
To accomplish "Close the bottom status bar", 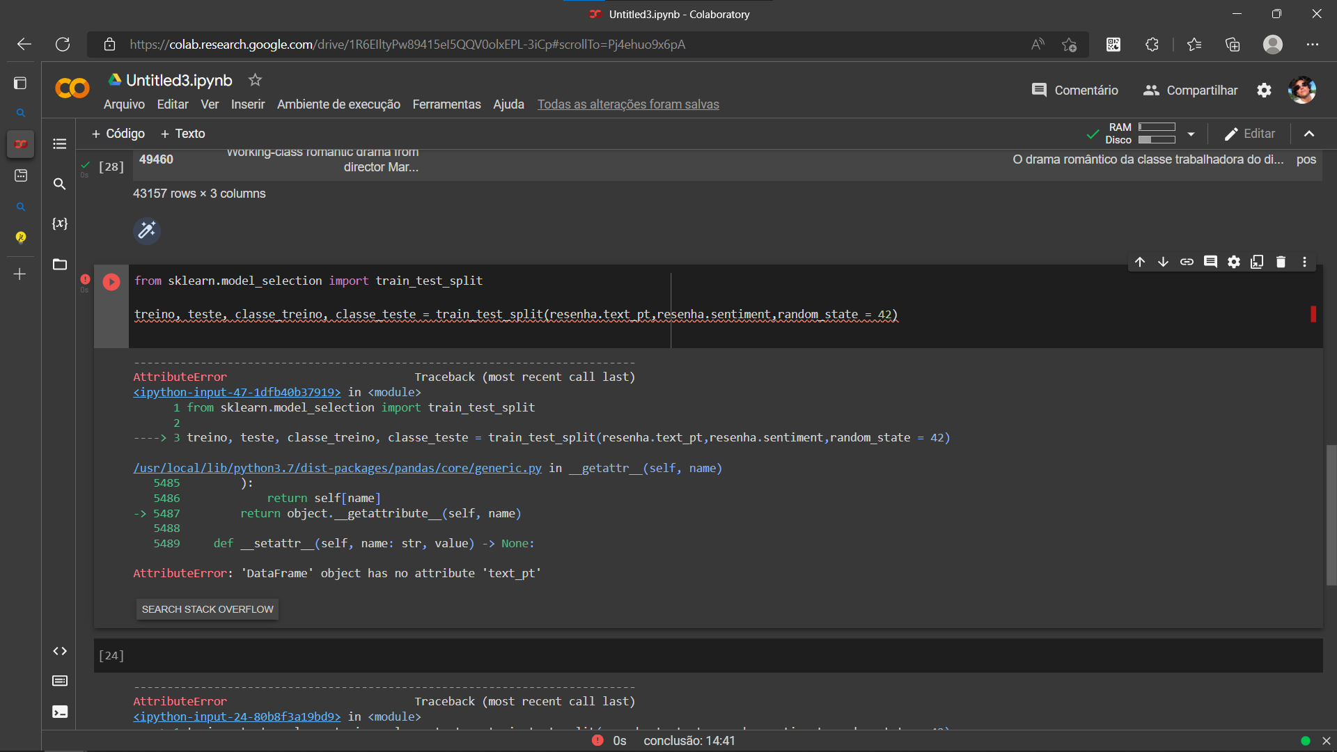I will [x=1327, y=741].
